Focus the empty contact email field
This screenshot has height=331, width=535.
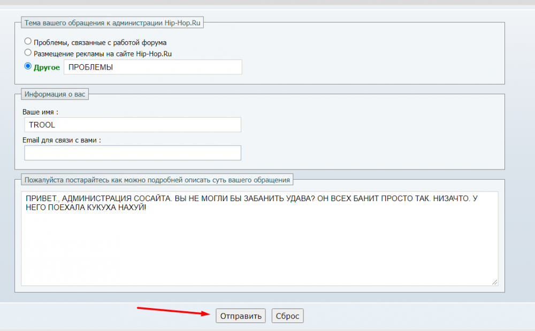133,153
